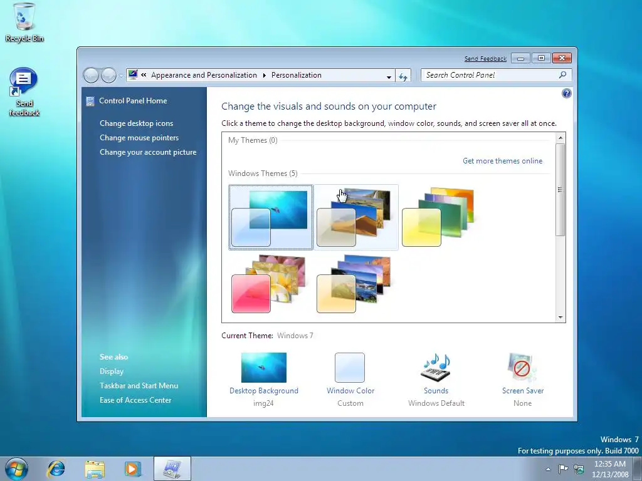
Task: Click the Desktop Background text link
Action: pyautogui.click(x=264, y=391)
